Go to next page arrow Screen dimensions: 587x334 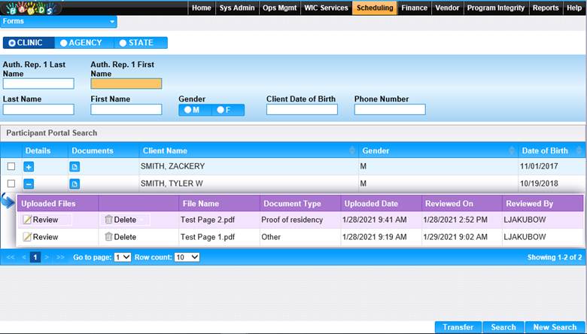coord(47,257)
